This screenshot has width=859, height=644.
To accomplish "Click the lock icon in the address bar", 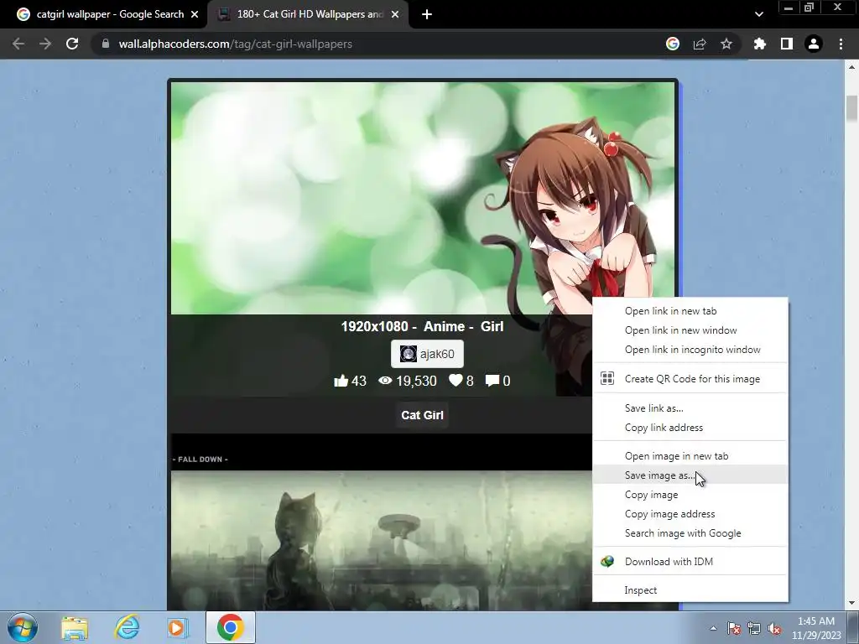I will click(105, 44).
